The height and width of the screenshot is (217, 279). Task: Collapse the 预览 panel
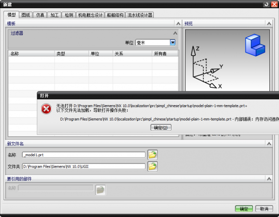point(269,24)
